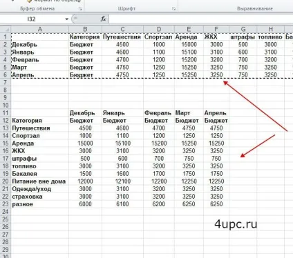The width and height of the screenshot is (293, 258).
Task: Open the Name Box dropdown arrow
Action: coord(66,19)
